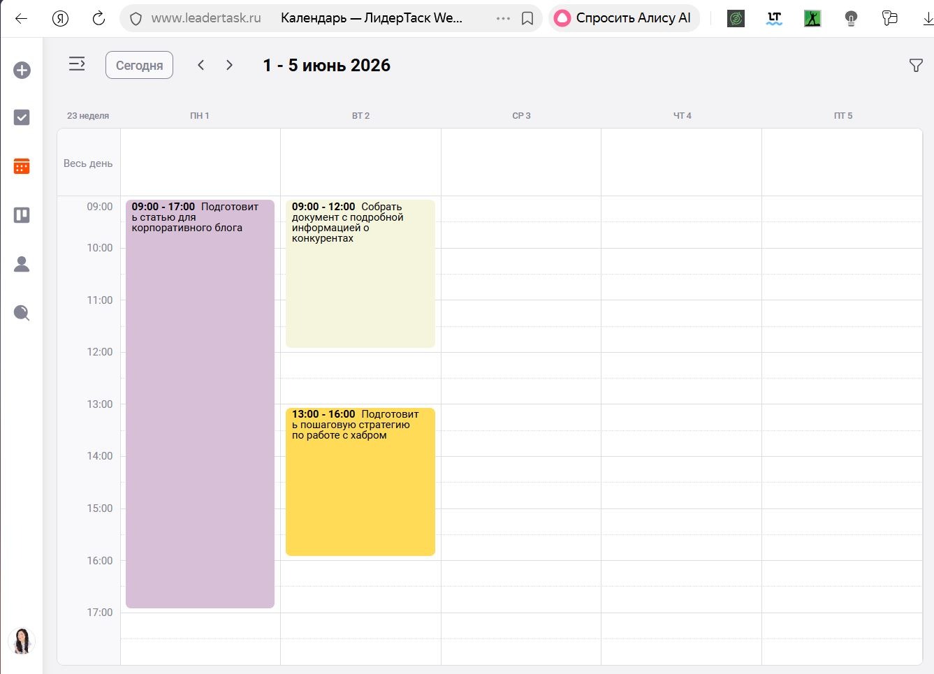
Task: Open the tasks checkmark section
Action: pos(22,117)
